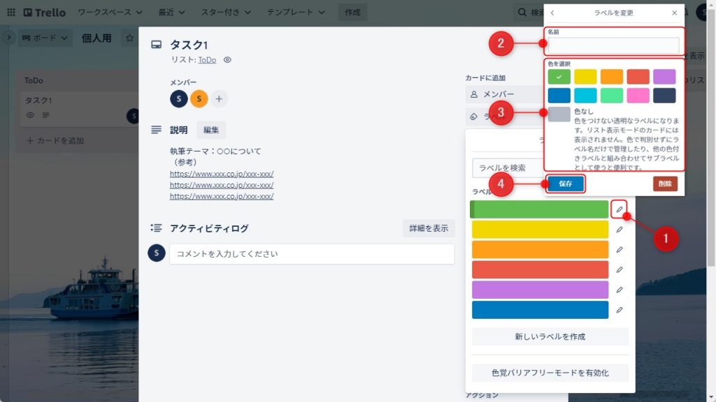Screen dimensions: 716x402
Task: Select the checked green color swatch
Action: coord(559,77)
